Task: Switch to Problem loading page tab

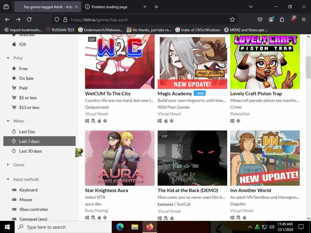Action: tap(109, 7)
